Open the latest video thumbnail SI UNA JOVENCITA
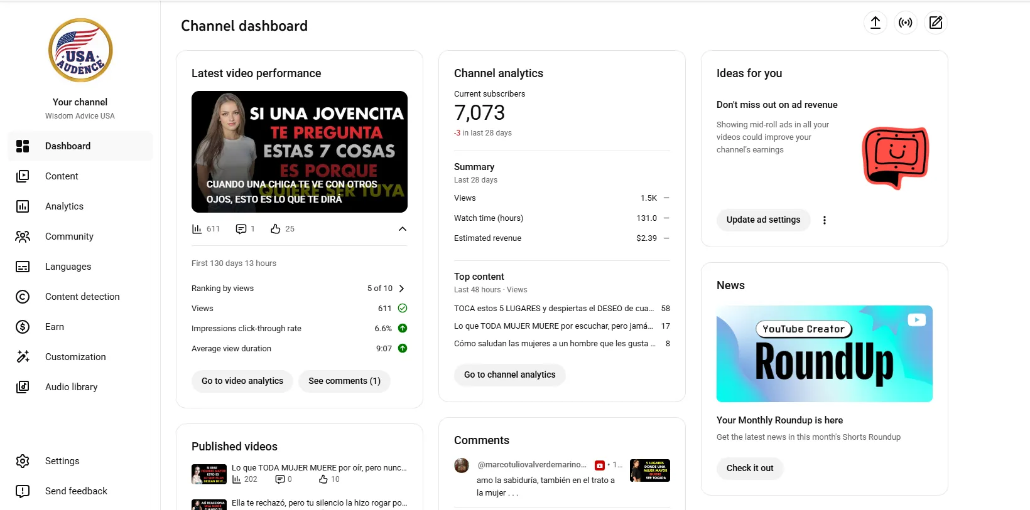The width and height of the screenshot is (1030, 510). click(300, 152)
